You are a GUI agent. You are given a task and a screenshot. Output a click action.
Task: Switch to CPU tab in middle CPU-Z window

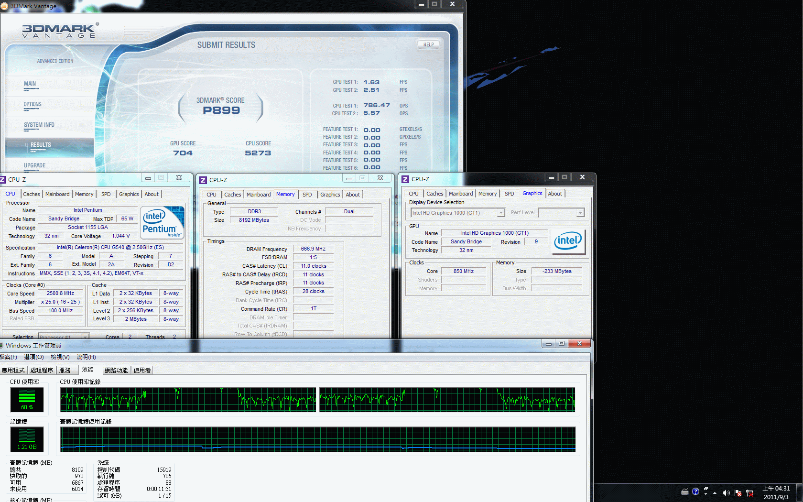pos(211,195)
